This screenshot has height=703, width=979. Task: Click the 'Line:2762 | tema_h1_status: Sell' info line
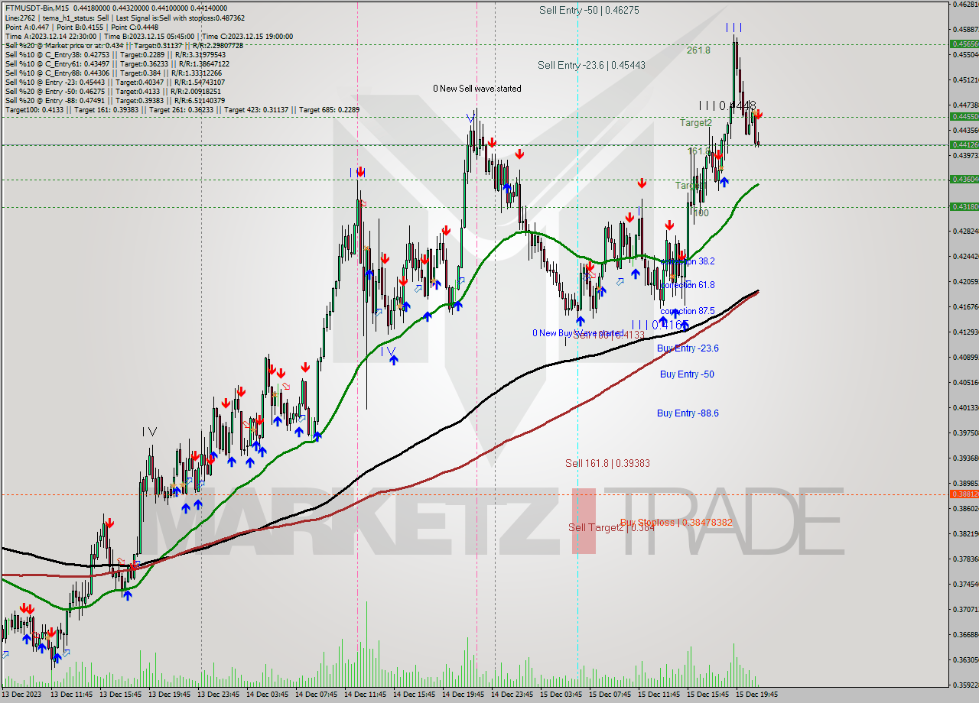[x=125, y=18]
